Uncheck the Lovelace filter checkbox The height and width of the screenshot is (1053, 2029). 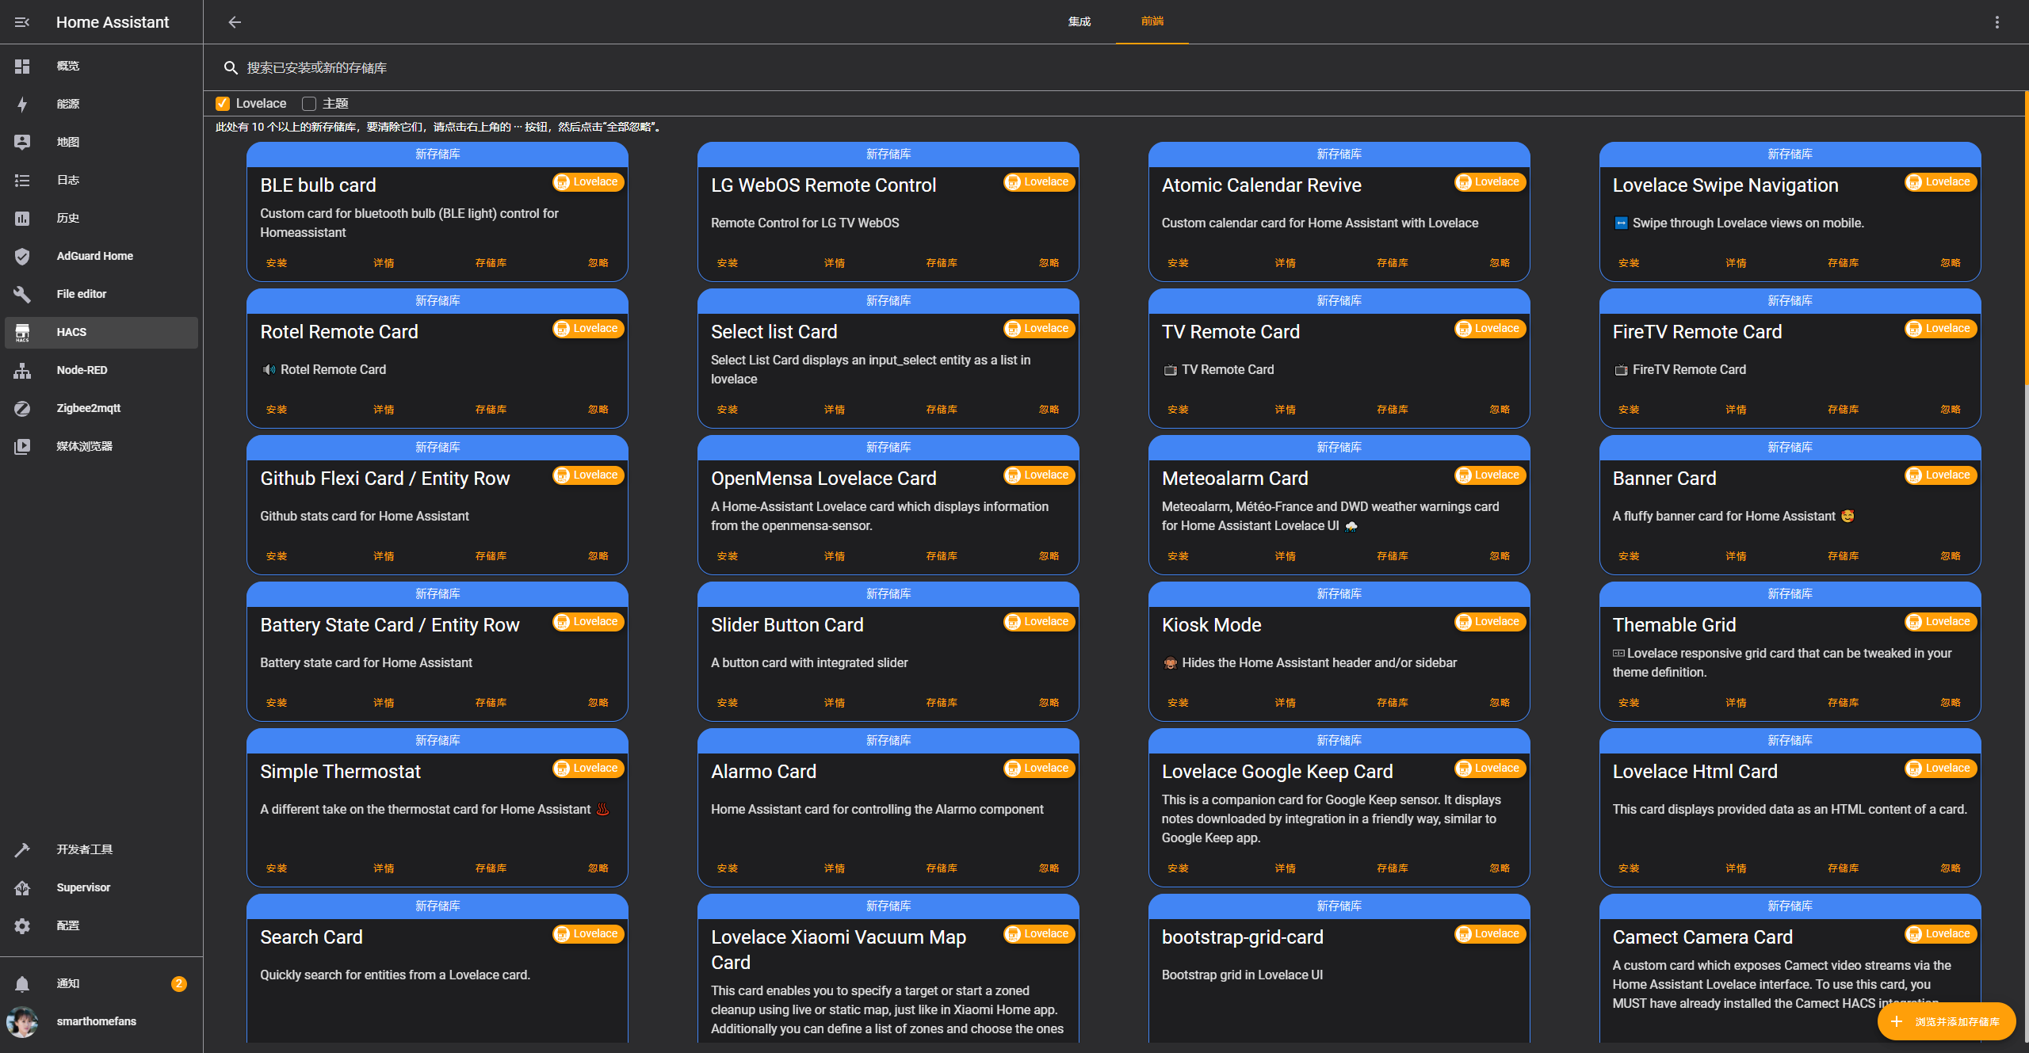tap(223, 104)
